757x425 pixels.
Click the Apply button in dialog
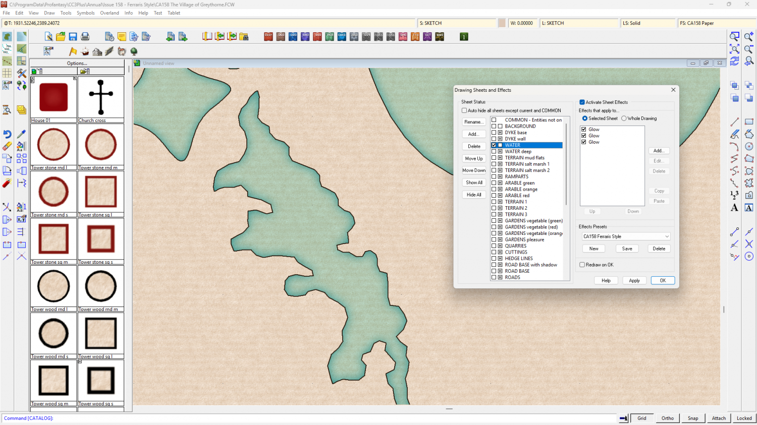coord(634,280)
